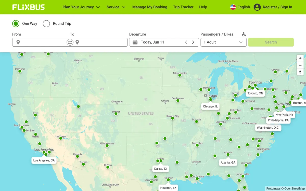This screenshot has height=191, width=306.
Task: Select the Philadelphia, PA map label
Action: 278,120
